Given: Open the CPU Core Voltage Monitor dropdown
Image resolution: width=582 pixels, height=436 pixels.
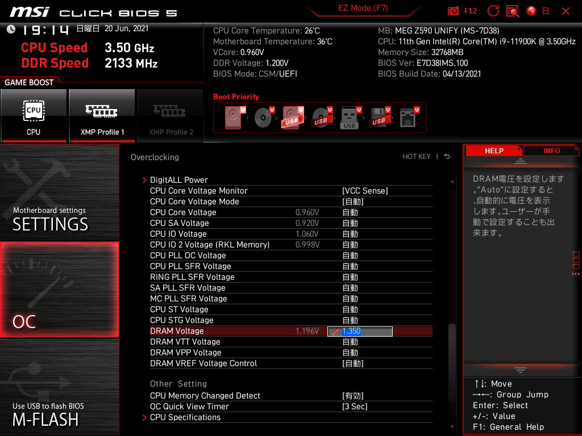Looking at the screenshot, I should point(364,191).
